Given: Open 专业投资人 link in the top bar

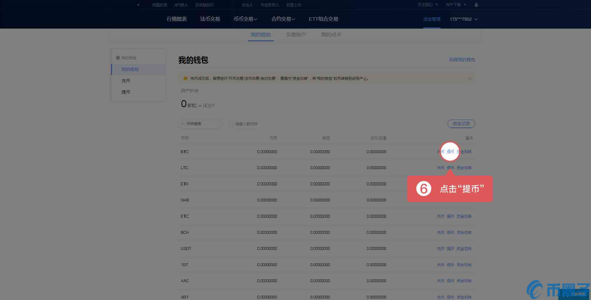Looking at the screenshot, I should (x=270, y=5).
